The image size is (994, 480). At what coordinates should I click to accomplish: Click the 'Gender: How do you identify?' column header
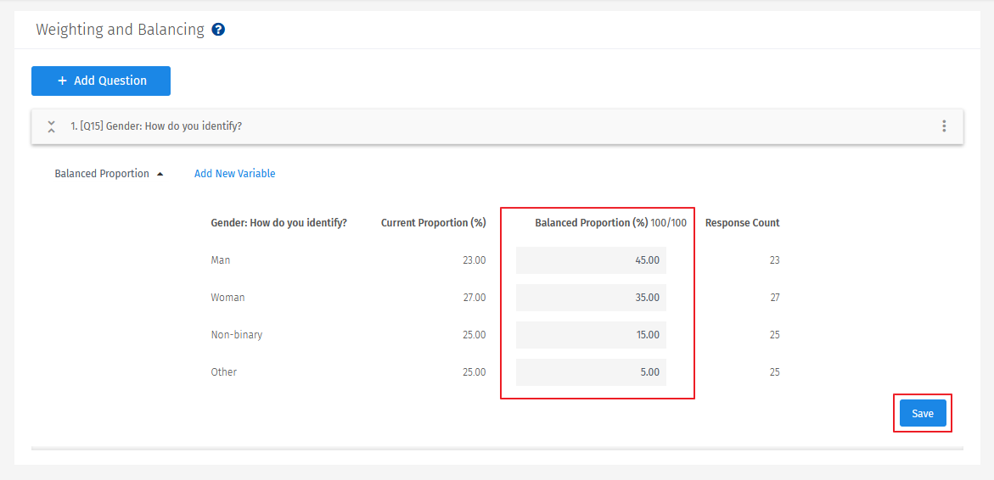278,223
